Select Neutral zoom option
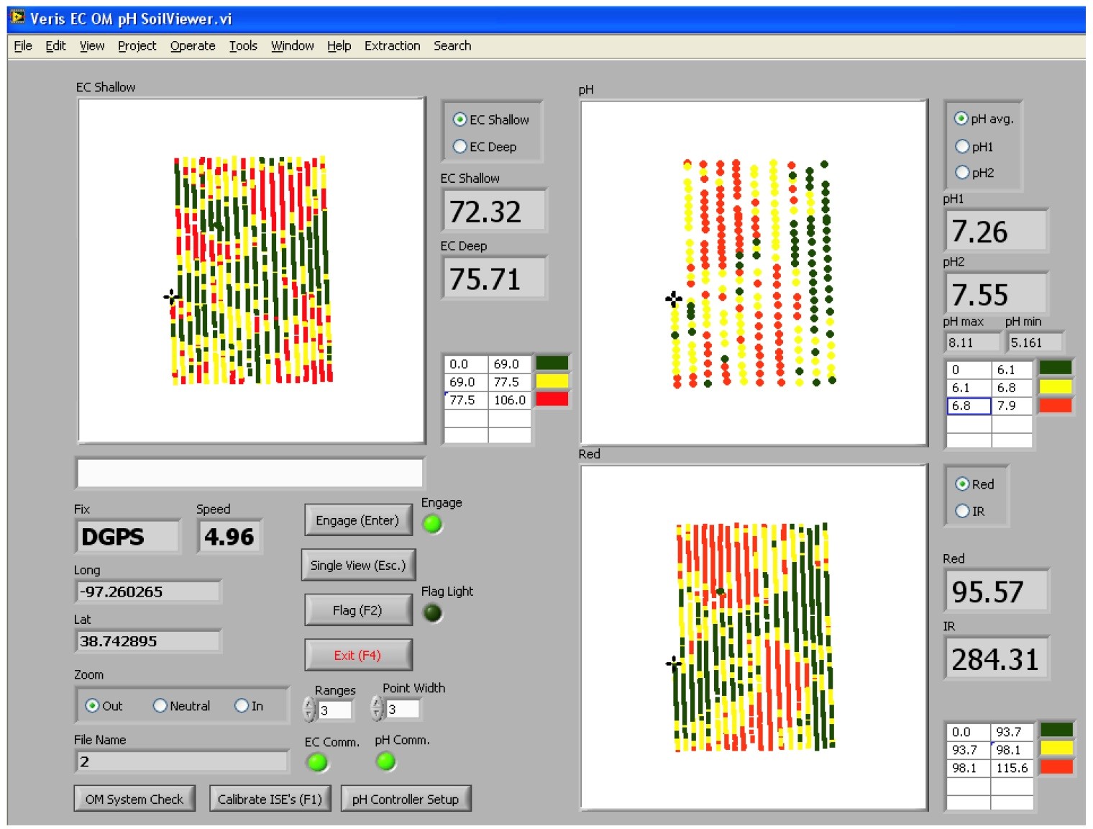The width and height of the screenshot is (1093, 829). pyautogui.click(x=160, y=706)
